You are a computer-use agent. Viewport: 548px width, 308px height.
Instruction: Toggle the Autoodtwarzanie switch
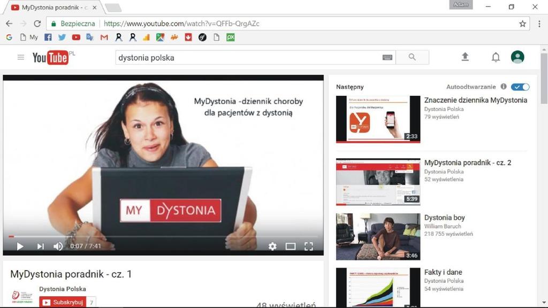tap(520, 87)
